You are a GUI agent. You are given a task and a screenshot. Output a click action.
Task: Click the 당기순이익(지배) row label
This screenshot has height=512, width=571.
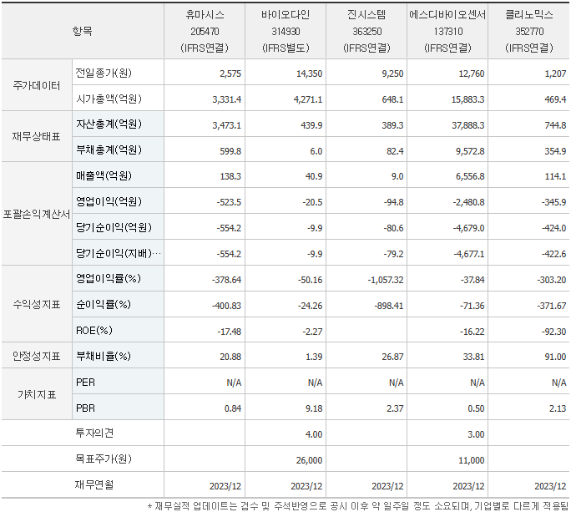point(118,253)
